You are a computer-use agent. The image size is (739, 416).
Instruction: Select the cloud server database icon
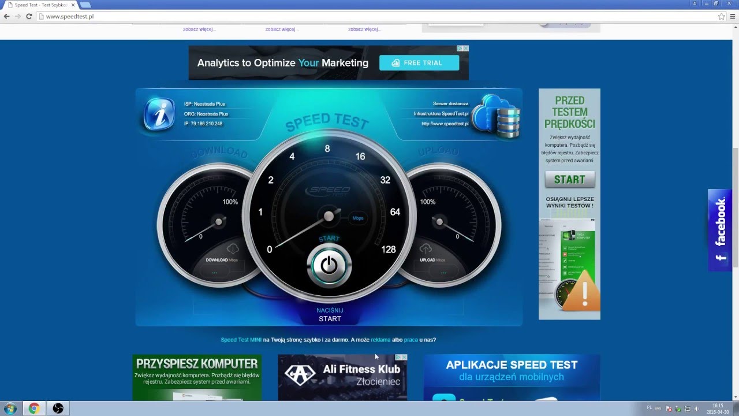(495, 117)
